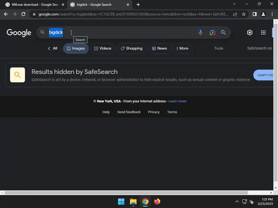View site info via the lock icon
This screenshot has width=278, height=208.
pyautogui.click(x=34, y=14)
